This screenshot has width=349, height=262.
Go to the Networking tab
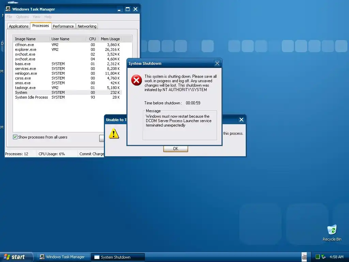tap(87, 26)
